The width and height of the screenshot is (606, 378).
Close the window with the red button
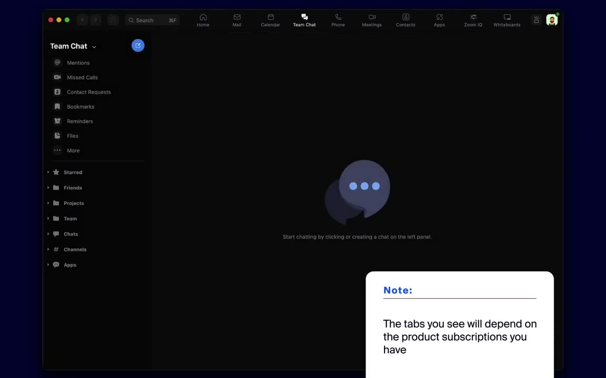[50, 20]
